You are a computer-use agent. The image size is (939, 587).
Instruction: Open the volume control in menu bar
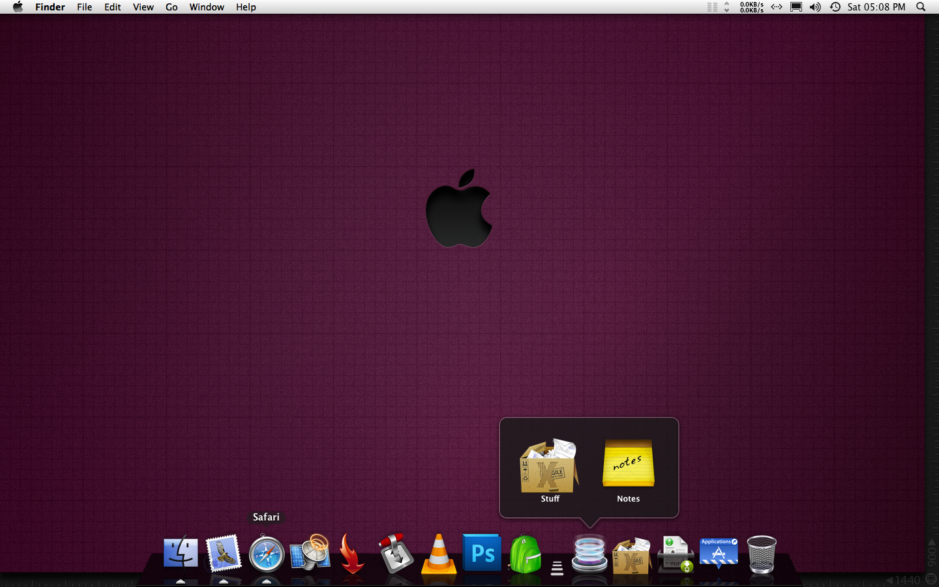tap(815, 7)
